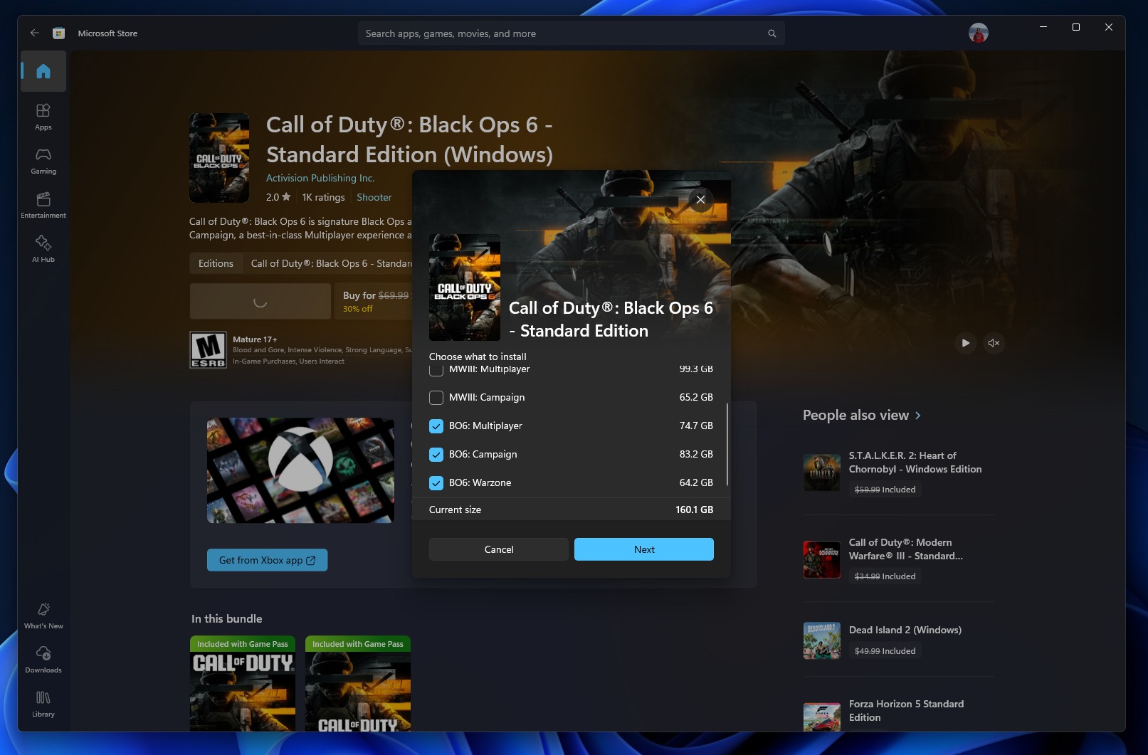Expand People also view chevron

click(918, 416)
